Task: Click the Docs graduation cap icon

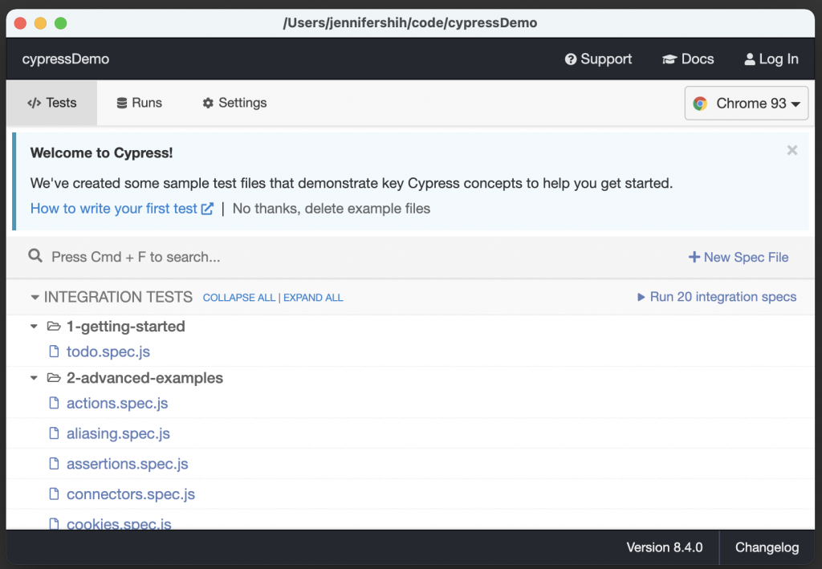Action: click(x=669, y=59)
